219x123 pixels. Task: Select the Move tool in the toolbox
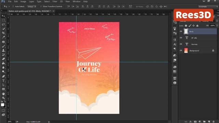pyautogui.click(x=3, y=16)
